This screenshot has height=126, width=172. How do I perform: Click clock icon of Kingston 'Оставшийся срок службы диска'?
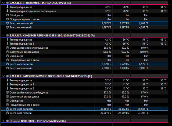click(x=7, y=48)
